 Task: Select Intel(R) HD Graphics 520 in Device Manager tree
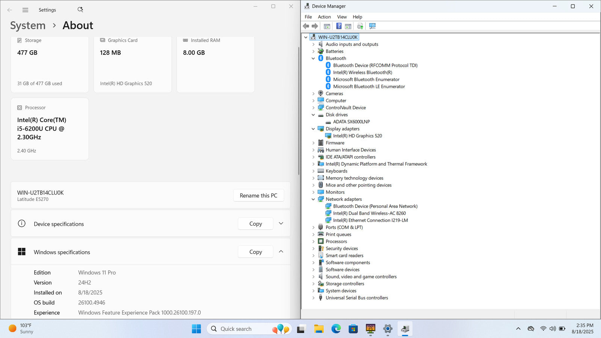[357, 136]
